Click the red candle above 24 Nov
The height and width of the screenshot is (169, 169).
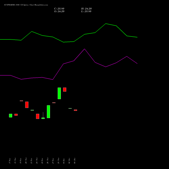click(x=38, y=116)
